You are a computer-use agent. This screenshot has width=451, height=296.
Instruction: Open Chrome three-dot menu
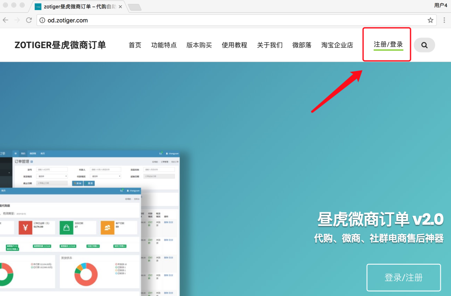click(x=444, y=20)
